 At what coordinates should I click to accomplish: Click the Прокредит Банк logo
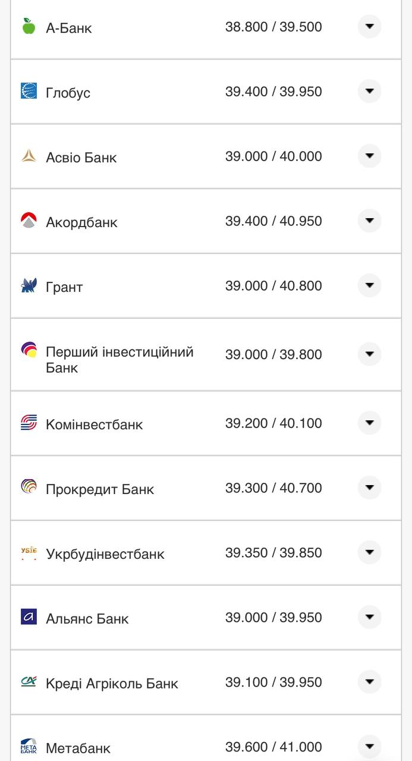(29, 488)
